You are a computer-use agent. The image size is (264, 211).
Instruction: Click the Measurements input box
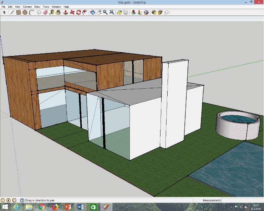242,200
